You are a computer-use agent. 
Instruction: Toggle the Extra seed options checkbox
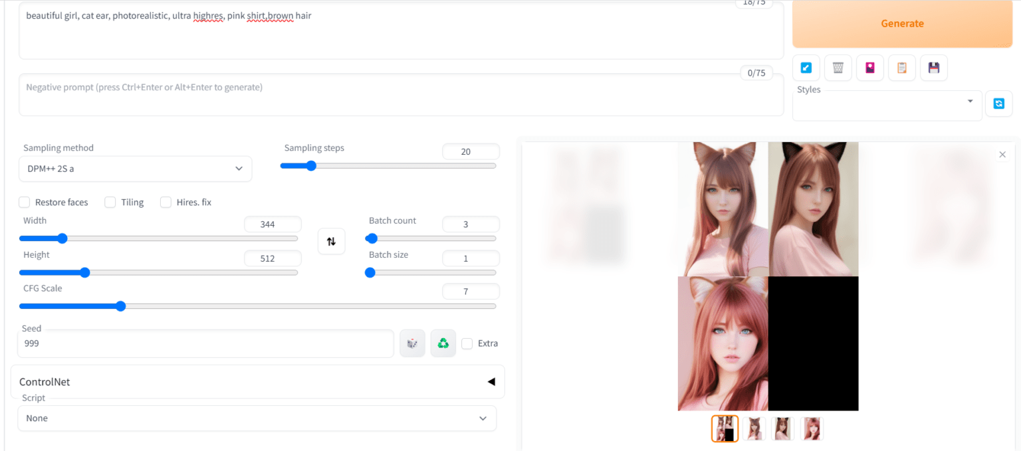[467, 343]
